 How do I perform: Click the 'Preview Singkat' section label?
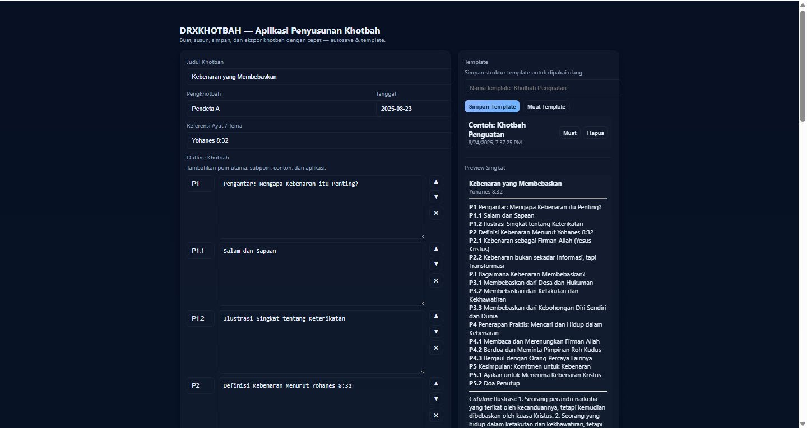point(485,168)
